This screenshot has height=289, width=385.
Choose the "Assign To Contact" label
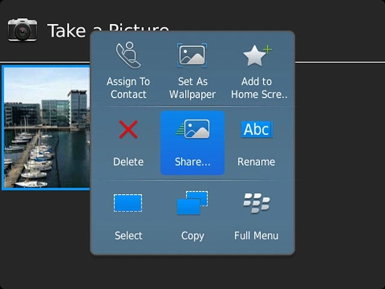pyautogui.click(x=128, y=88)
